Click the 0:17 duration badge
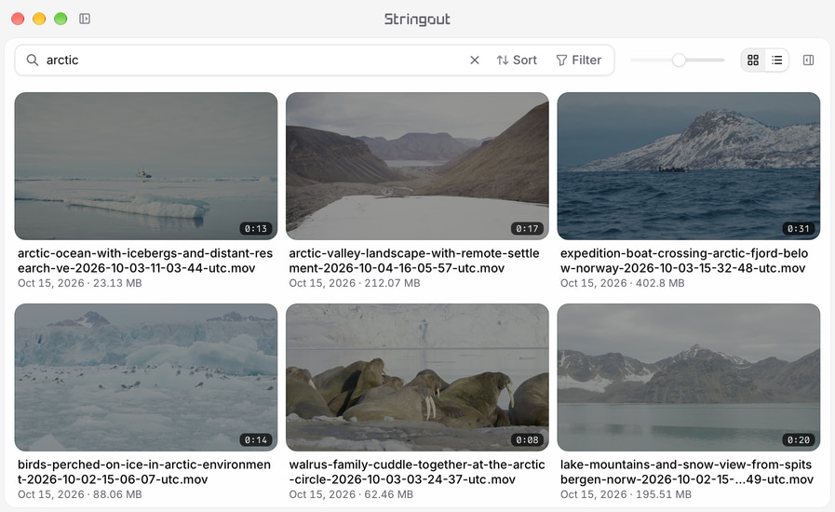Viewport: 835px width, 512px height. tap(527, 229)
